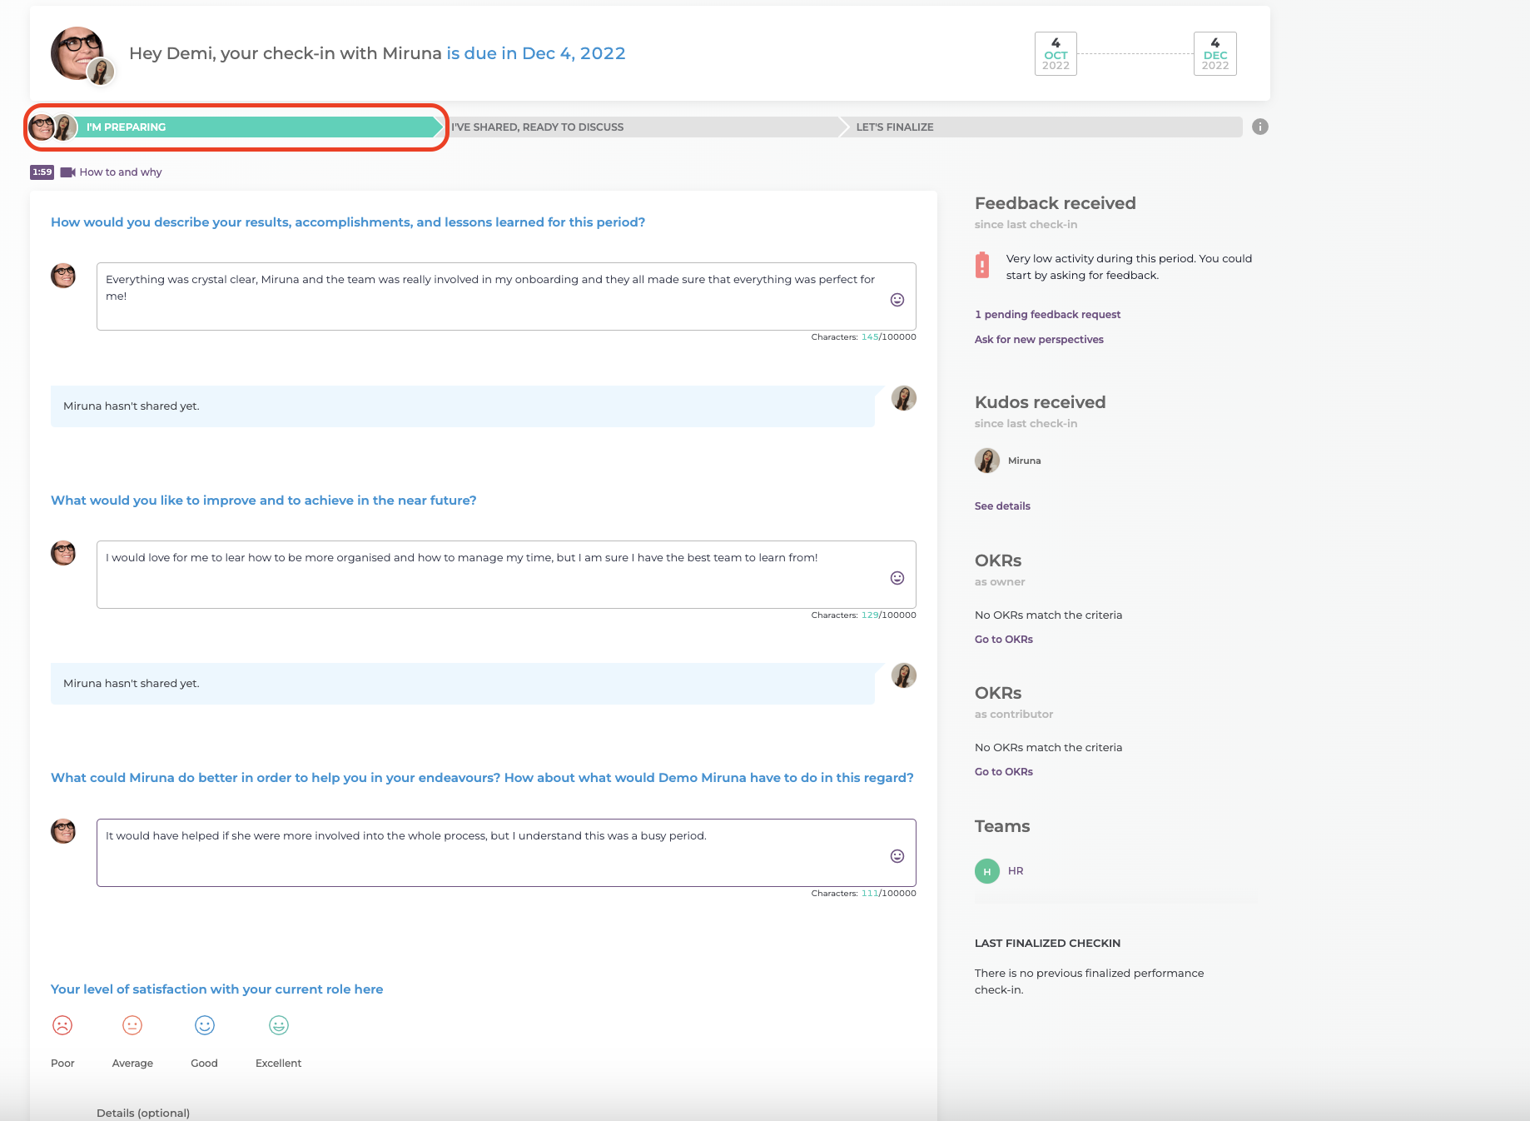Open See details under Kudos received
This screenshot has height=1121, width=1530.
[x=1002, y=506]
